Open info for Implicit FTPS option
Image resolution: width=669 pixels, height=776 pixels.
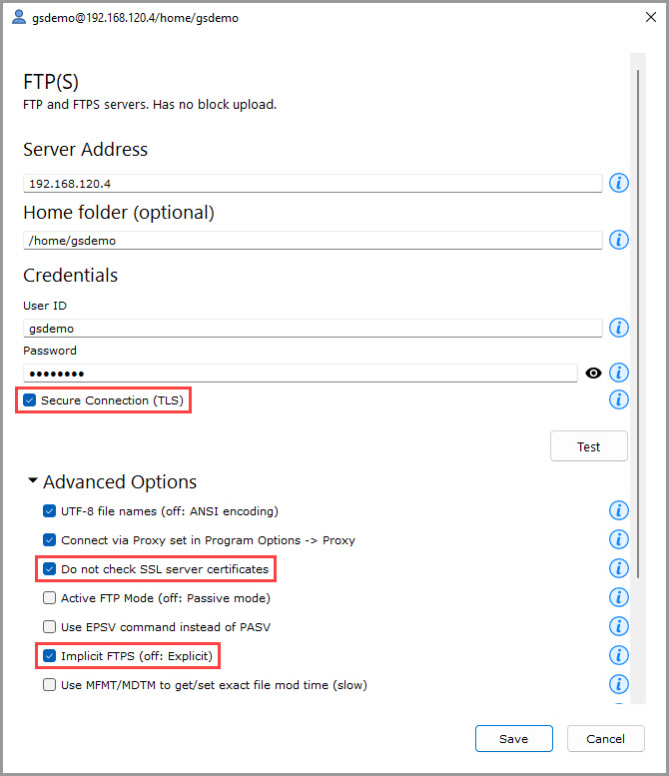coord(619,655)
